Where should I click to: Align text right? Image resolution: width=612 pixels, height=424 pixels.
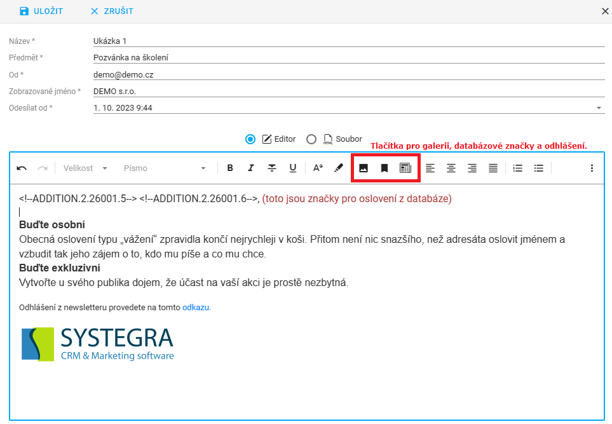pyautogui.click(x=472, y=168)
